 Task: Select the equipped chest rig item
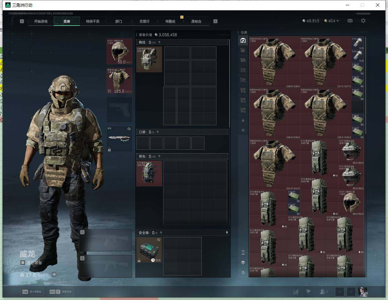[x=149, y=59]
